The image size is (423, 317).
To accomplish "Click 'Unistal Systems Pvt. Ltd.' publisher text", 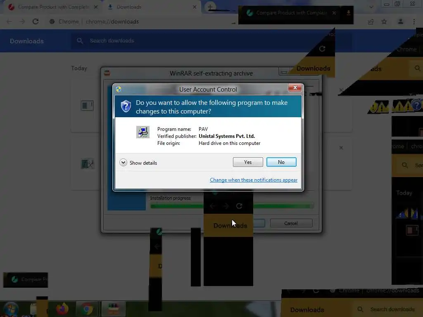I will point(227,136).
